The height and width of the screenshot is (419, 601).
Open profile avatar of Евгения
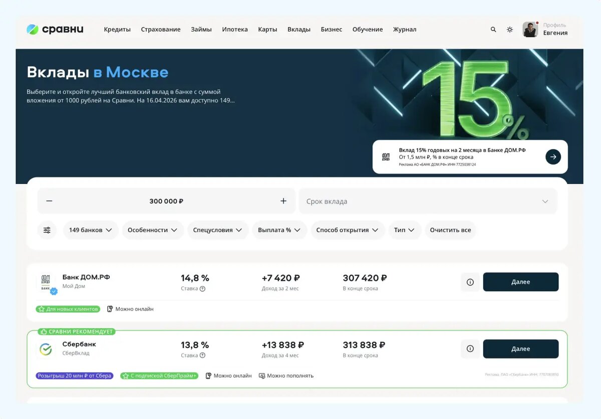(530, 29)
